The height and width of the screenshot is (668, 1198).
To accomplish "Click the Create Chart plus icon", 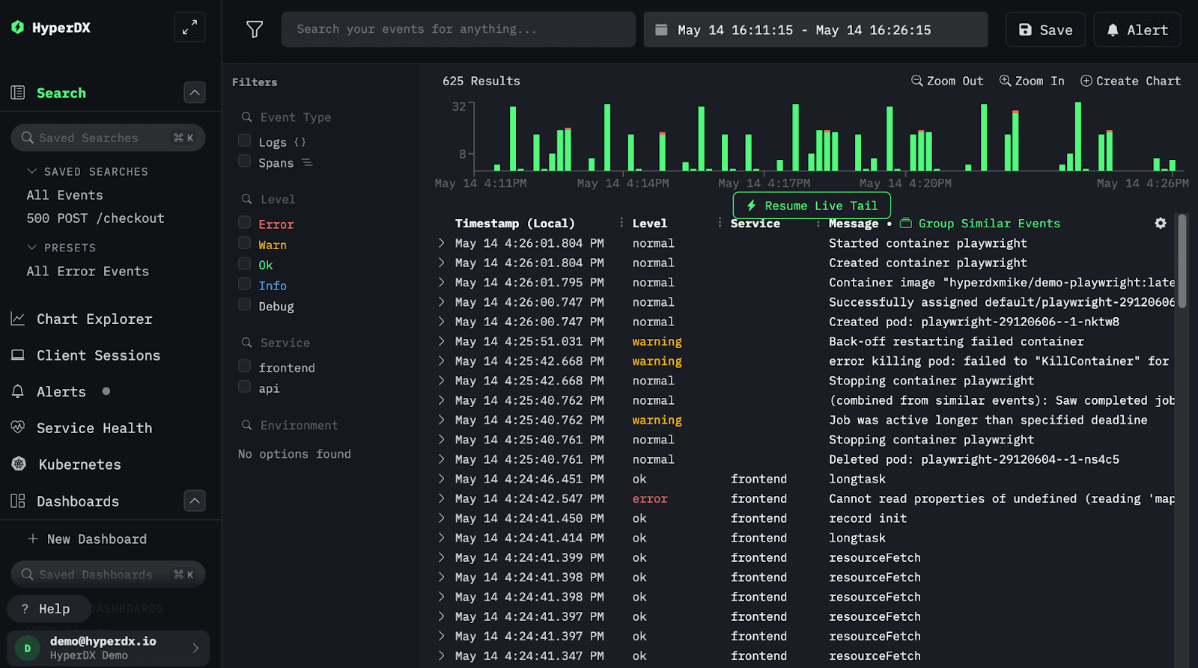I will (x=1086, y=81).
